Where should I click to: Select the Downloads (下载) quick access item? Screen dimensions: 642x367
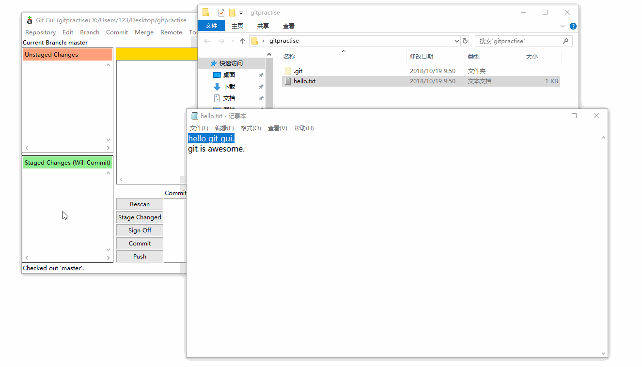click(x=229, y=87)
